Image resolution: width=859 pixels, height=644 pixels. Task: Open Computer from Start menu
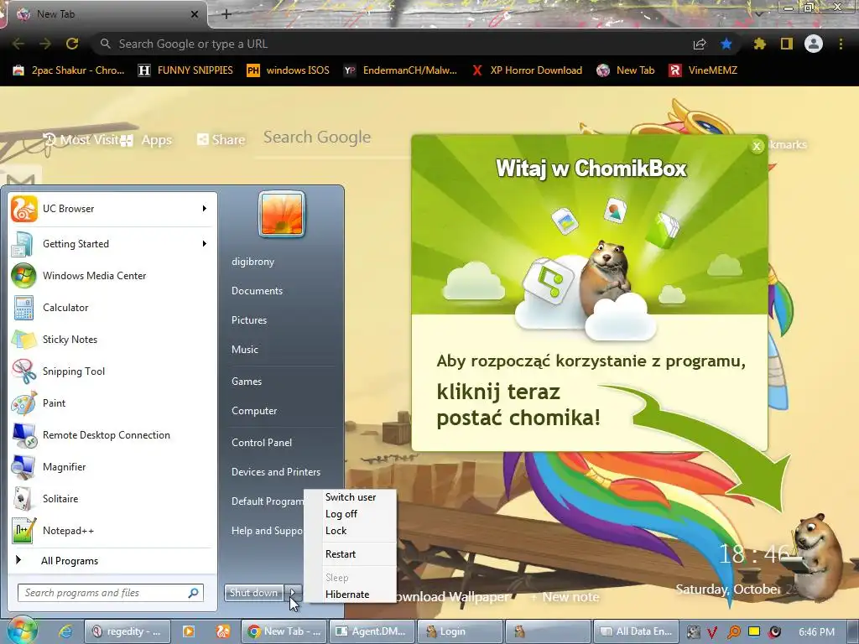[x=254, y=411]
